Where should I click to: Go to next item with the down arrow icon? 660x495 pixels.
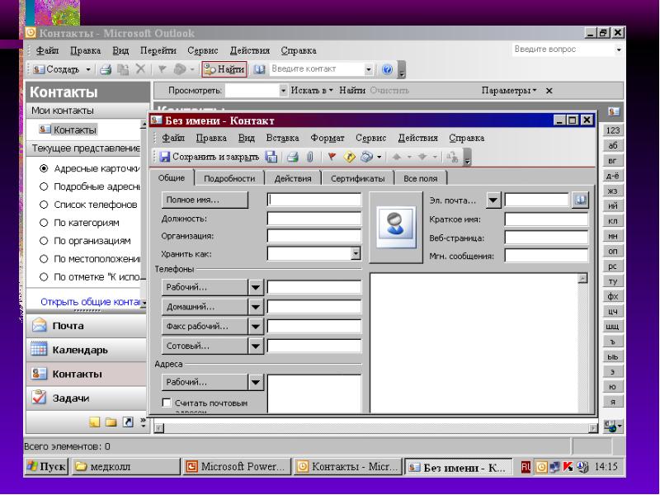(422, 157)
